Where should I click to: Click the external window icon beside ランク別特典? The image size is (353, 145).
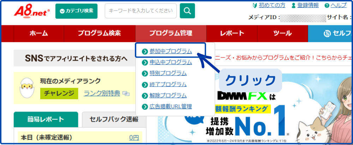pyautogui.click(x=126, y=94)
